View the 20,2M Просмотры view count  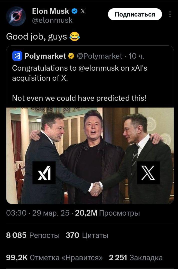107,213
